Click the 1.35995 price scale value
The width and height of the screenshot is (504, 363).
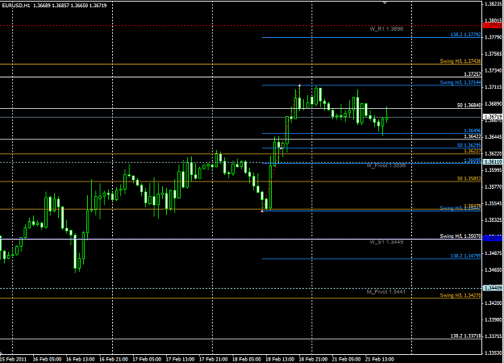pos(493,170)
